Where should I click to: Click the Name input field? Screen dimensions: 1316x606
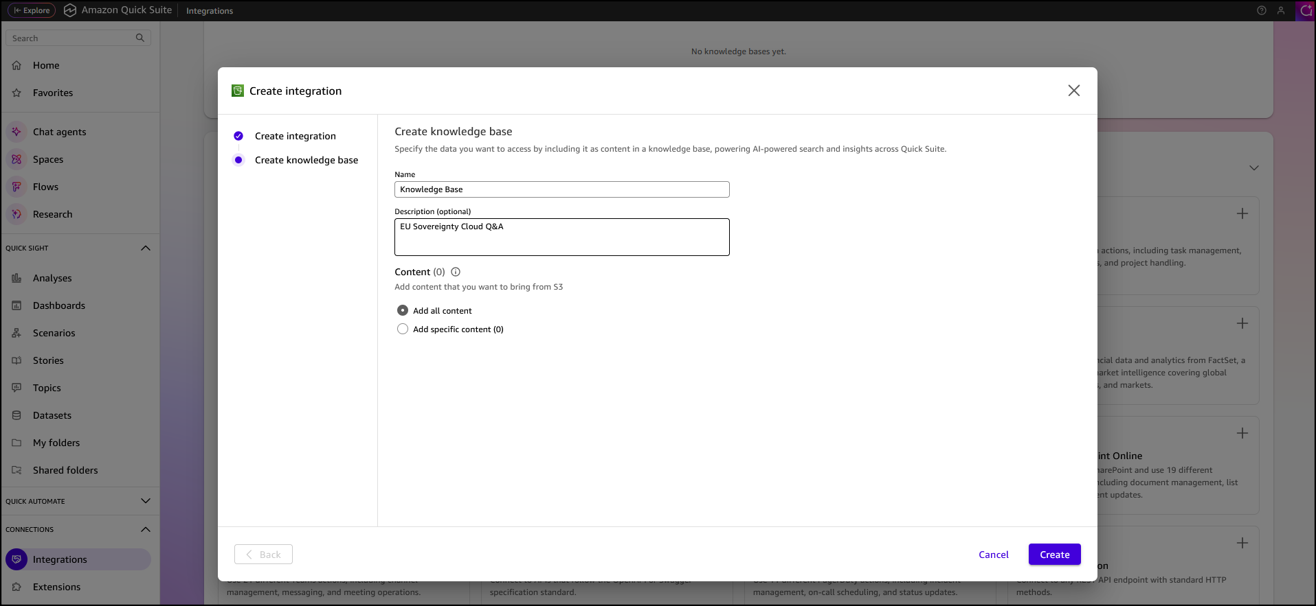click(561, 189)
